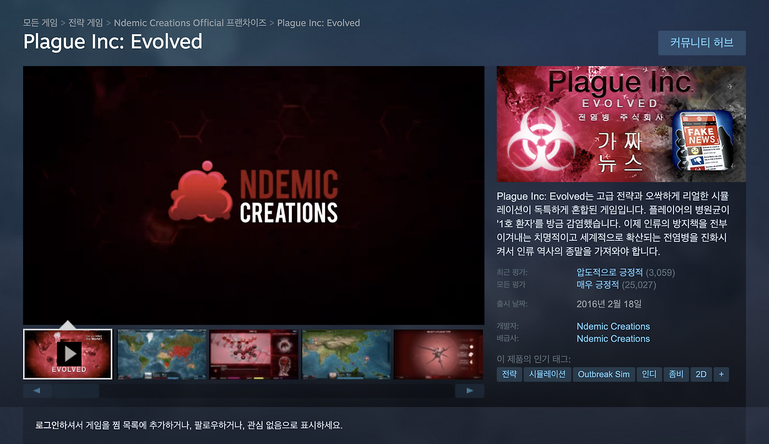Screen dimensions: 769x444
Task: Click the main Ndemic Creations video player
Action: (254, 195)
